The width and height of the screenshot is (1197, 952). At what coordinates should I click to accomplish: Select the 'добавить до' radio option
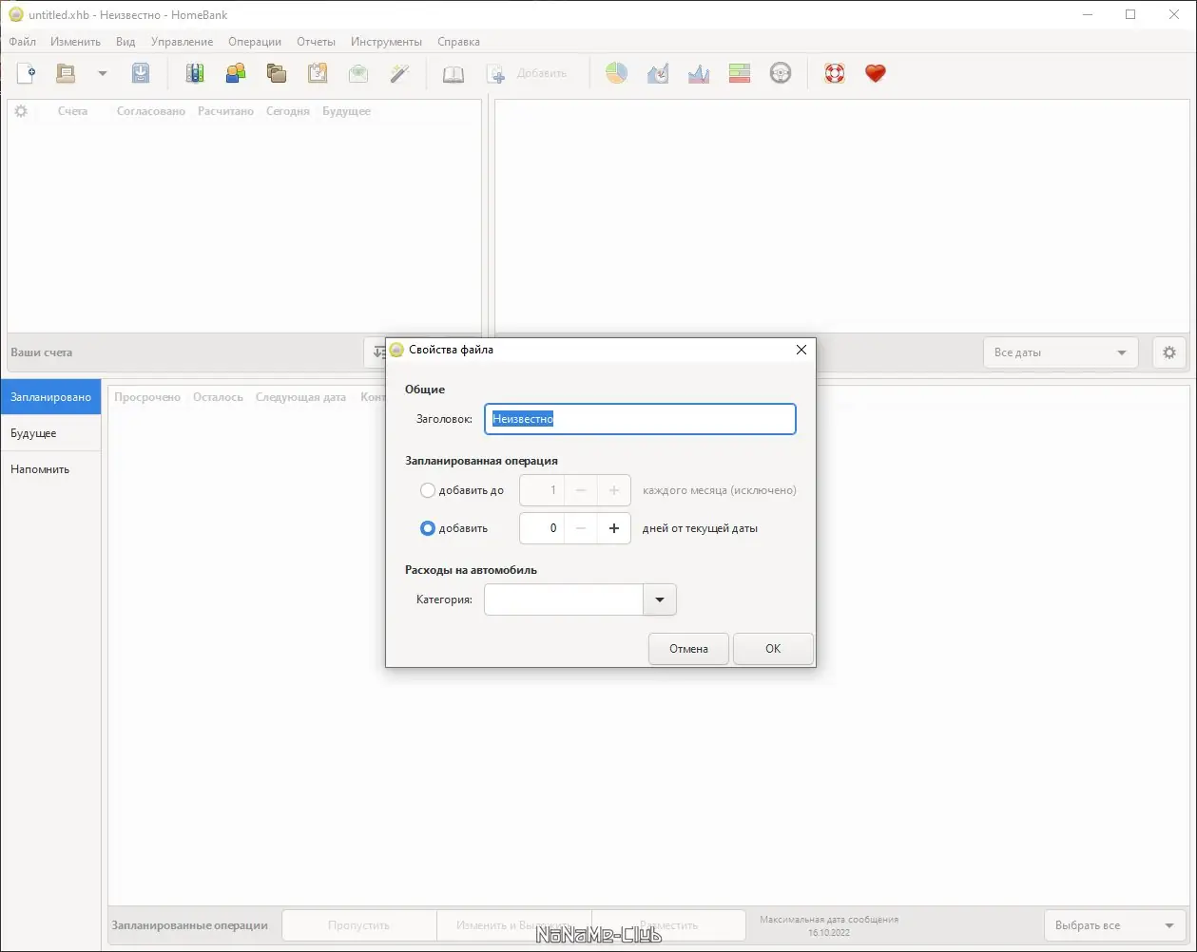click(x=428, y=490)
